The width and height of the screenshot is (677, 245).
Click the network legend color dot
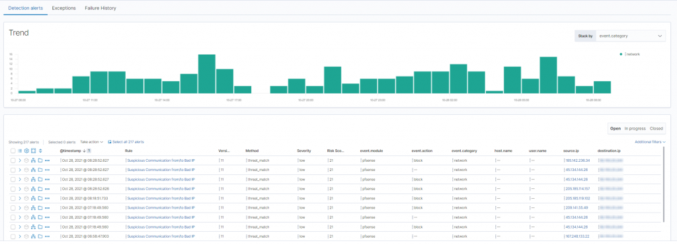(x=621, y=54)
